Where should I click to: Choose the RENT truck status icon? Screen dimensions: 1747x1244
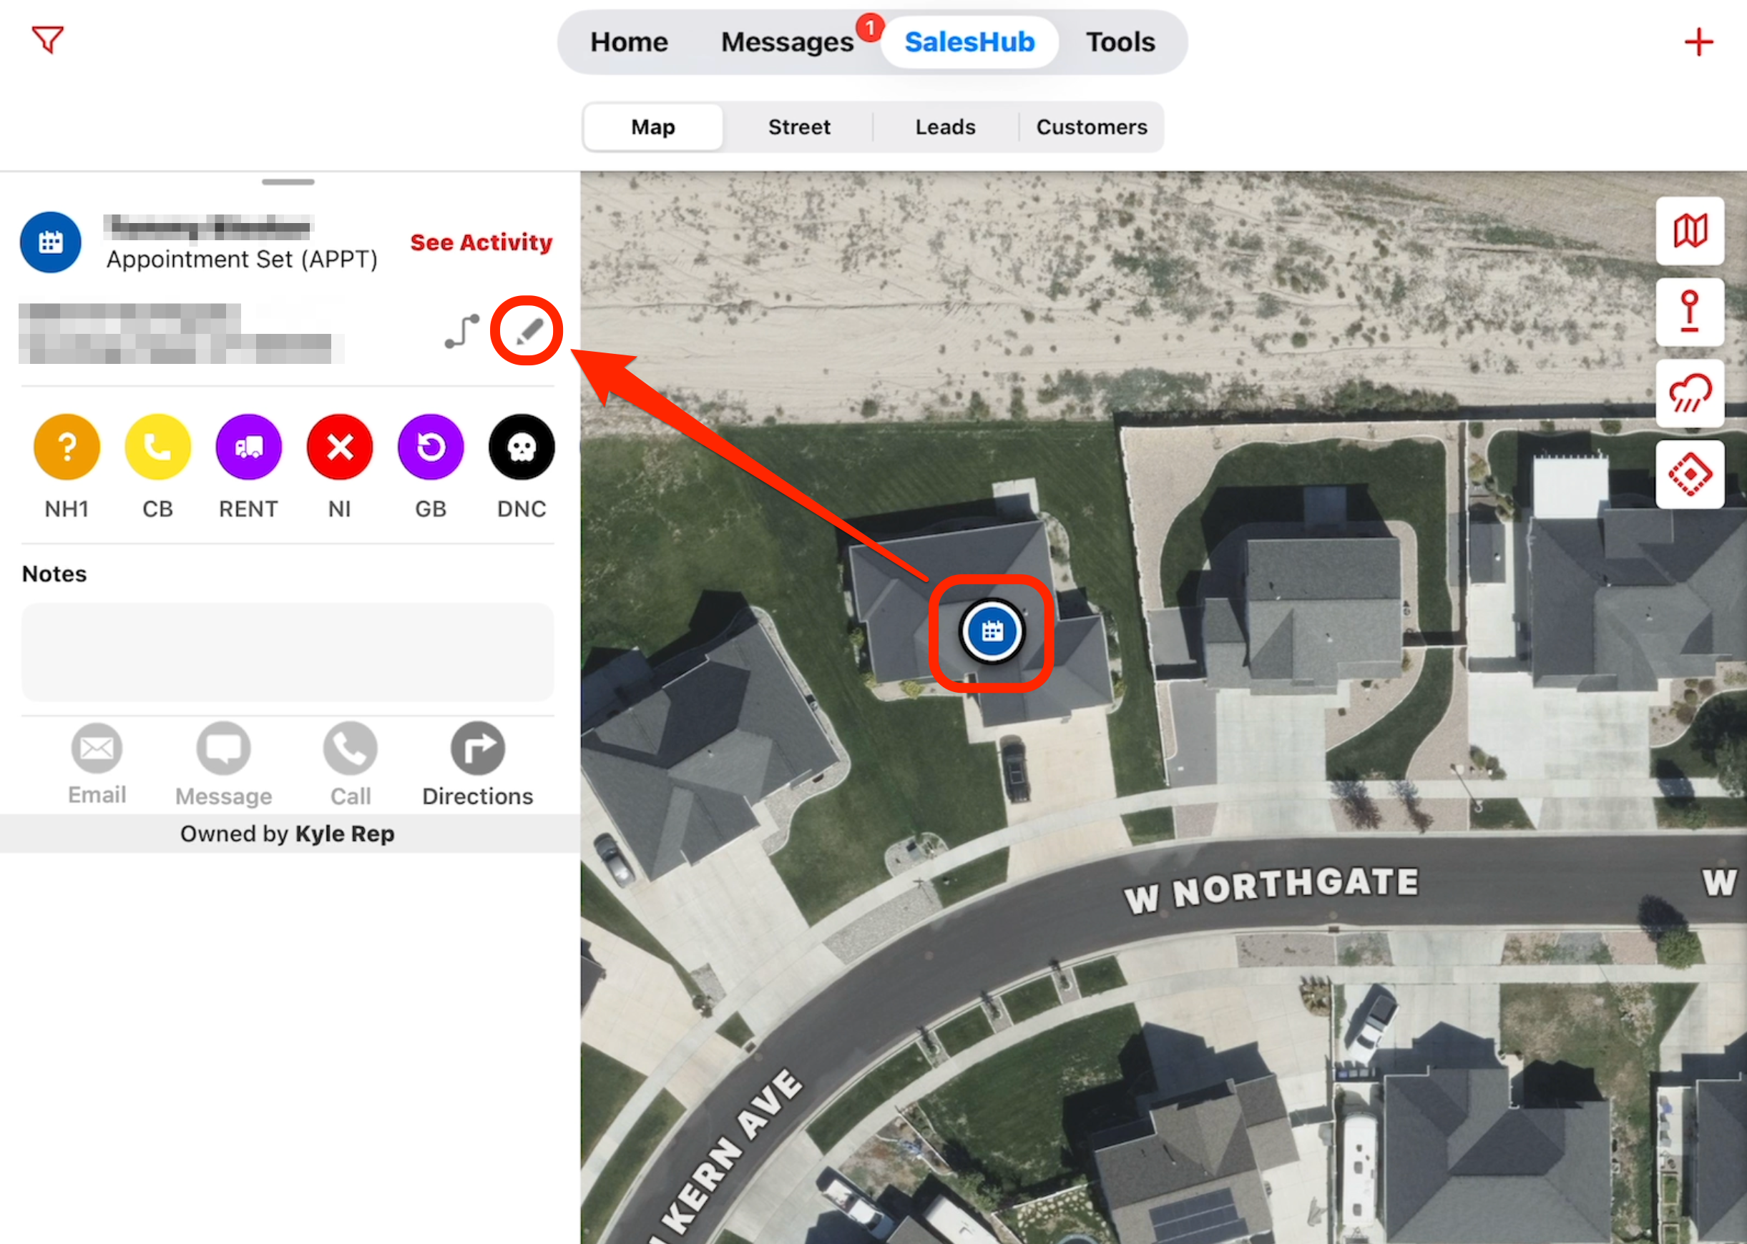248,448
